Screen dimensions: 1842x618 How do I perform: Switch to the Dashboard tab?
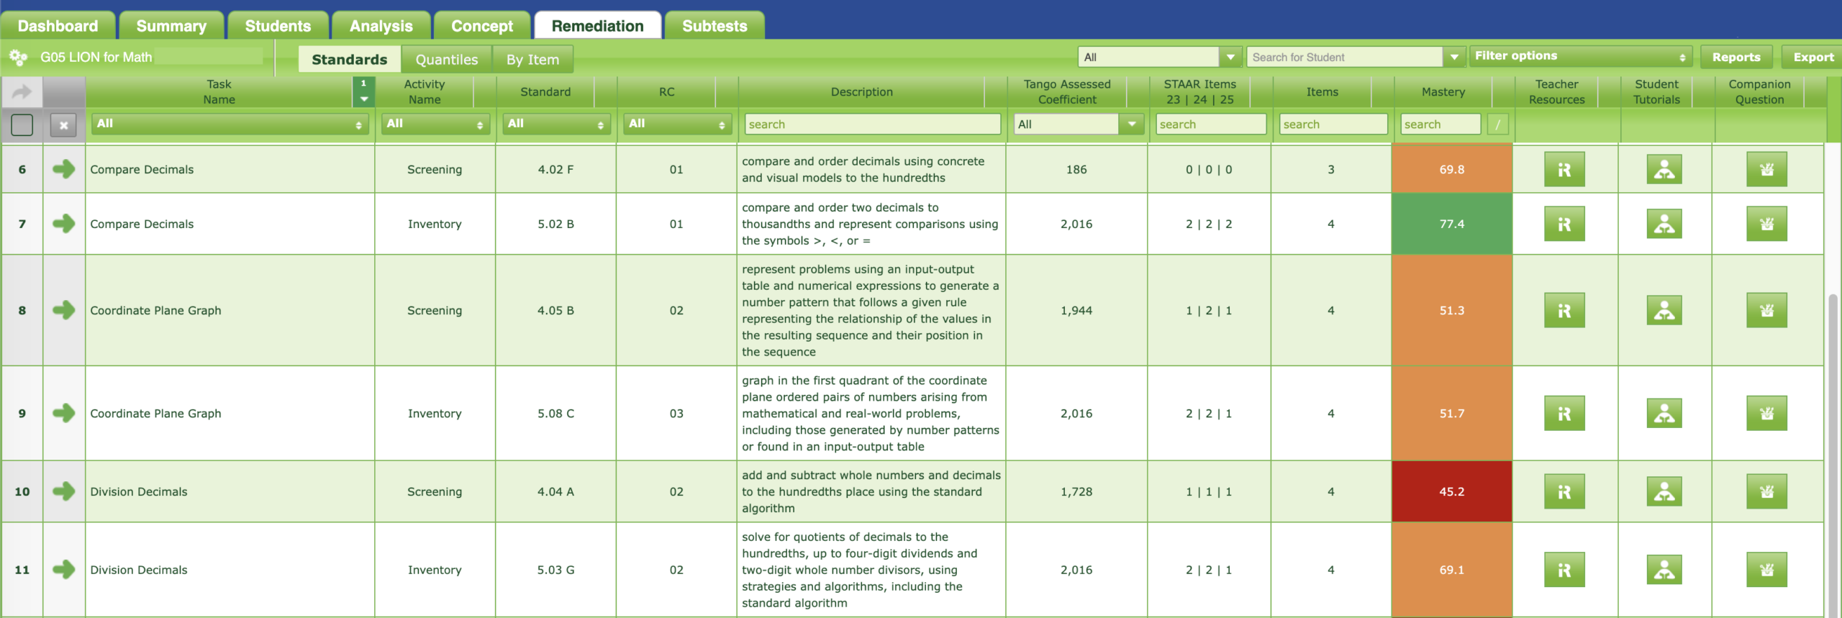(x=58, y=26)
